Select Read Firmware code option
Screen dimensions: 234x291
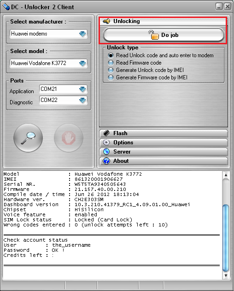[x=111, y=63]
